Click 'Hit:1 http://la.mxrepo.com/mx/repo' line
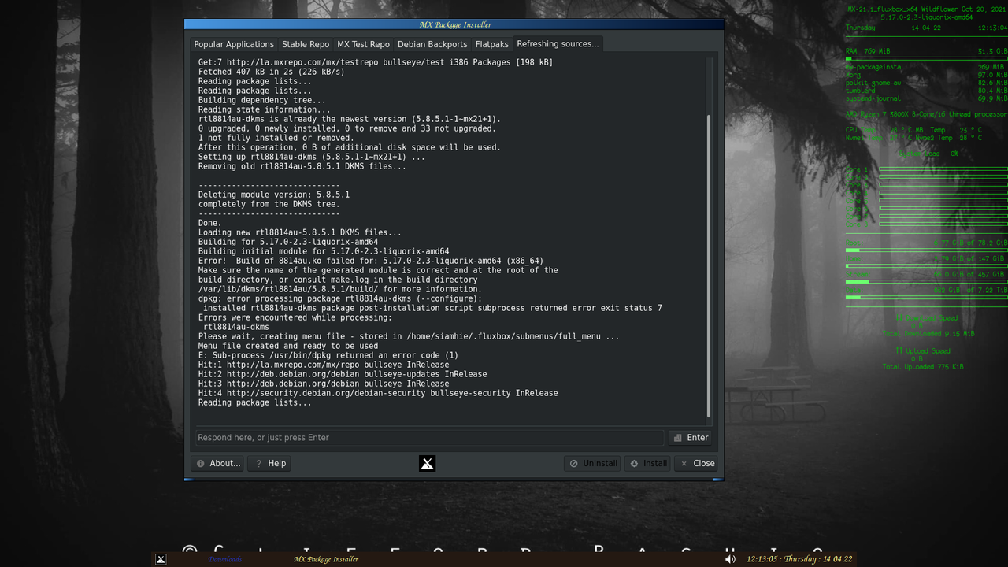This screenshot has height=567, width=1008. pos(323,365)
